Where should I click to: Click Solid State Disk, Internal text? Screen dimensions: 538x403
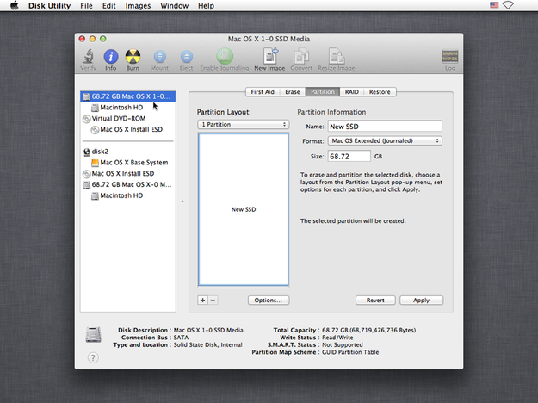coord(208,345)
